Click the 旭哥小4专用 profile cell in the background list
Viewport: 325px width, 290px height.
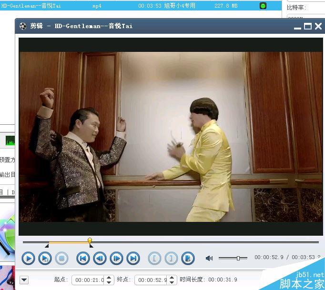coord(180,6)
